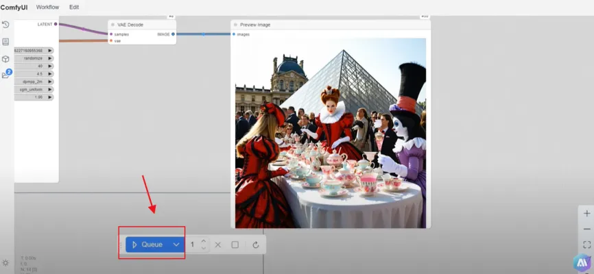This screenshot has height=274, width=594.
Task: Click the fit view frame icon
Action: [x=586, y=244]
